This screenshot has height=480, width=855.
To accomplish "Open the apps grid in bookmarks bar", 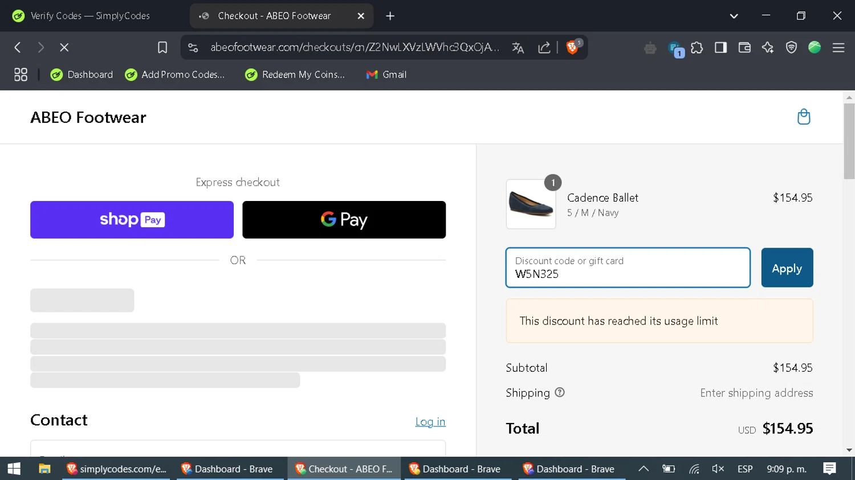I will (x=21, y=75).
